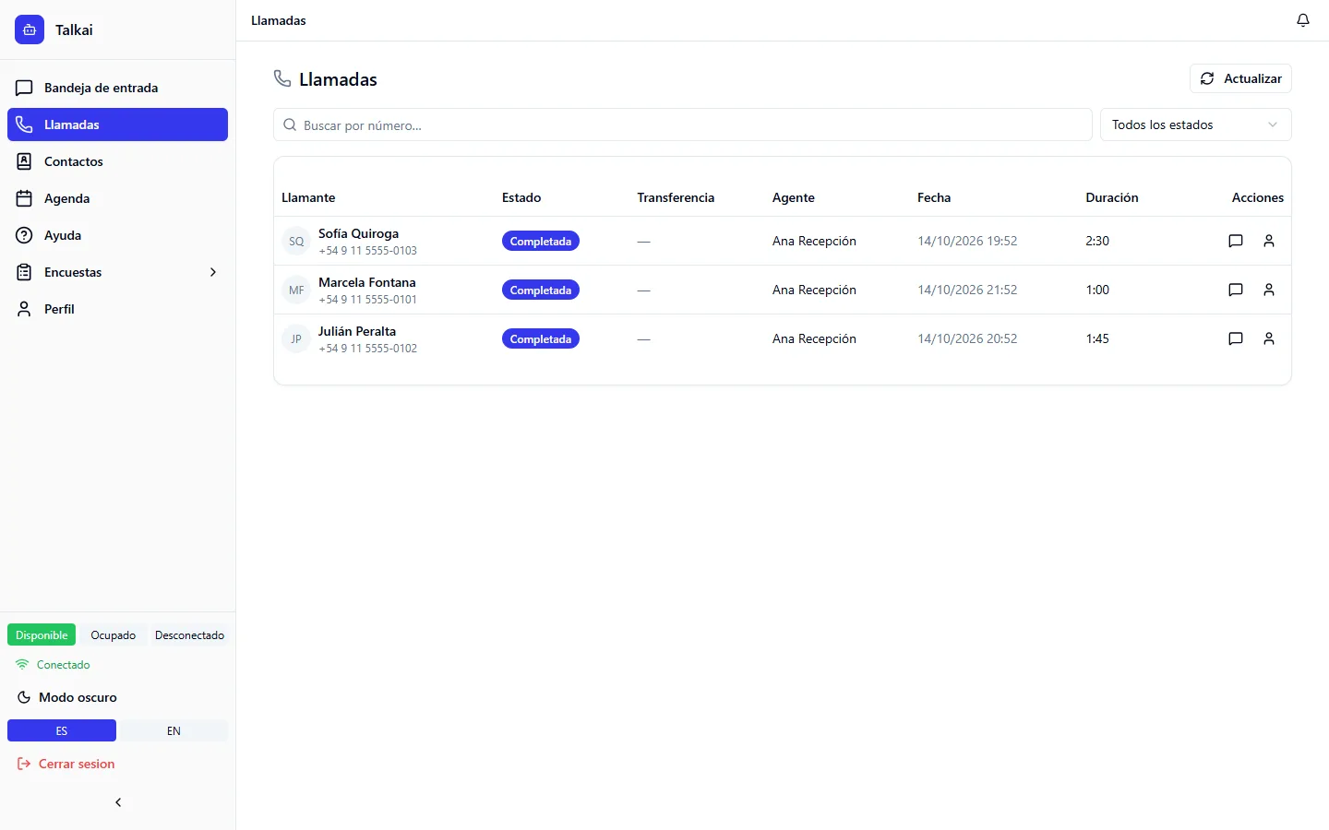Click the JP avatar of Julián Peralta

[x=296, y=339]
